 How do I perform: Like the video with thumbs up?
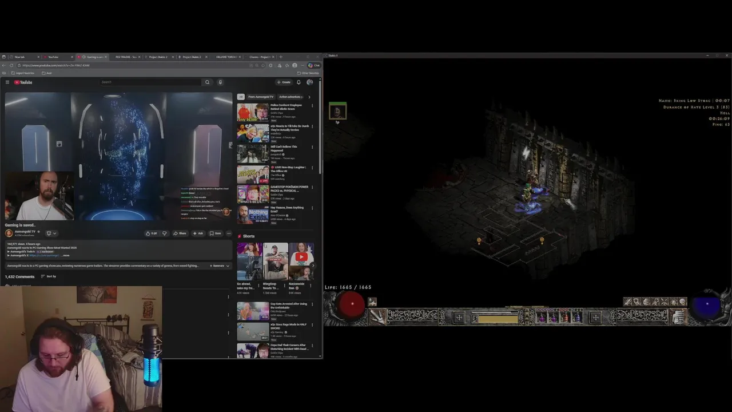151,233
